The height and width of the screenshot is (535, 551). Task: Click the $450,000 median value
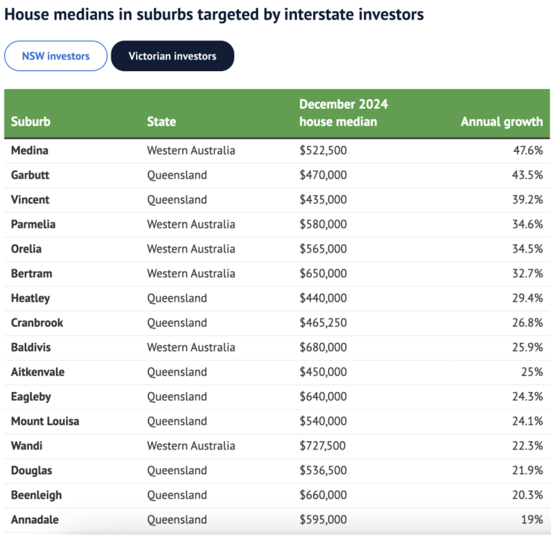click(323, 372)
